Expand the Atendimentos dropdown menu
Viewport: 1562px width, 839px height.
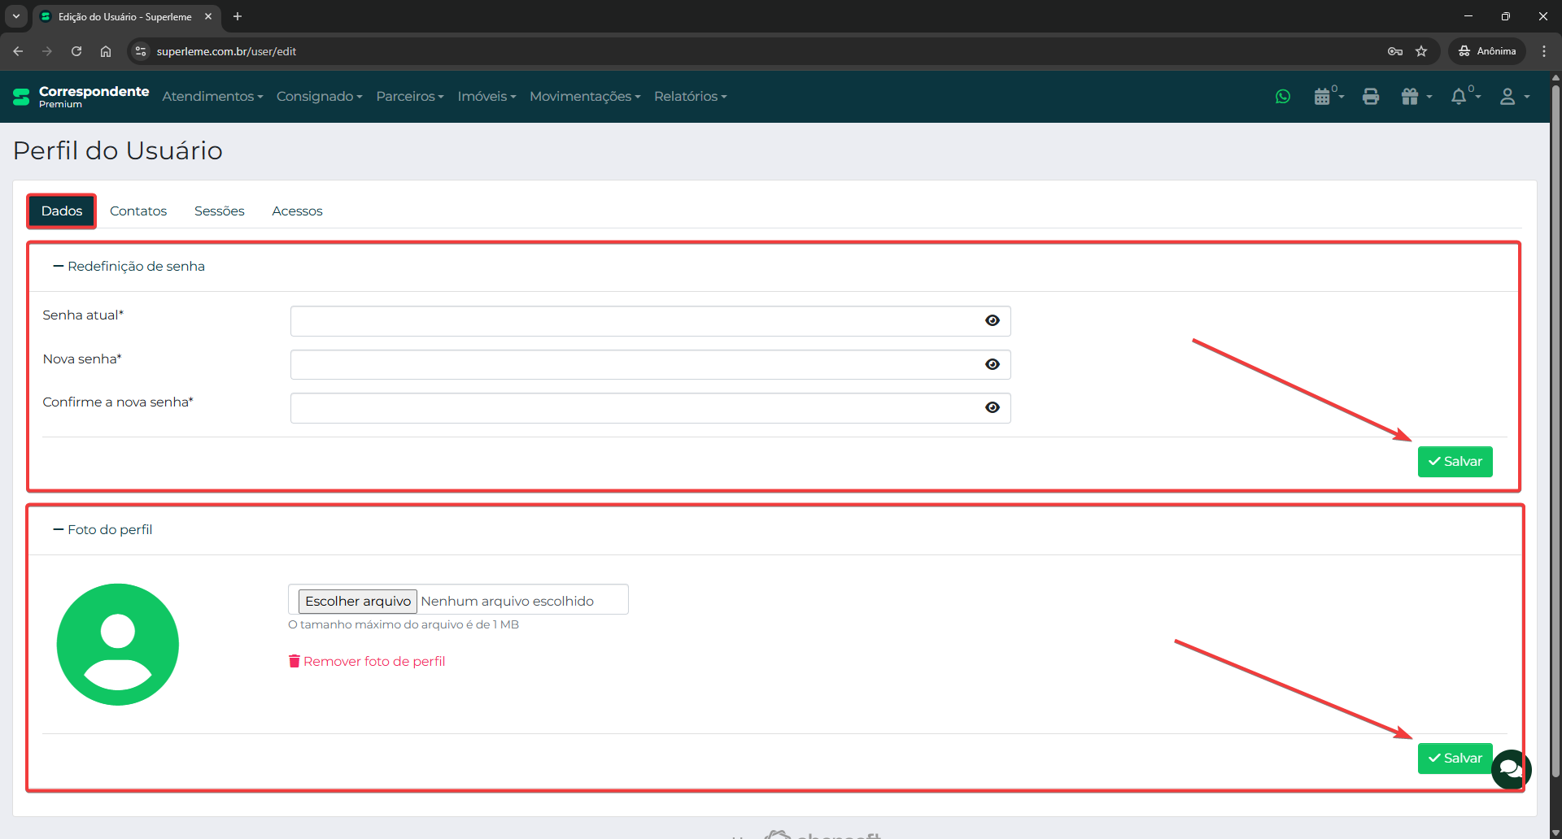point(212,97)
